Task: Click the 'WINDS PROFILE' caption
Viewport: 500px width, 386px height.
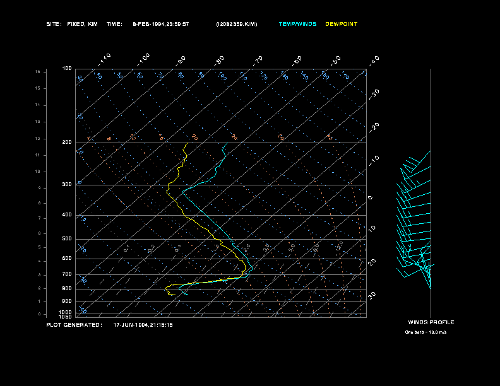Action: tap(431, 322)
